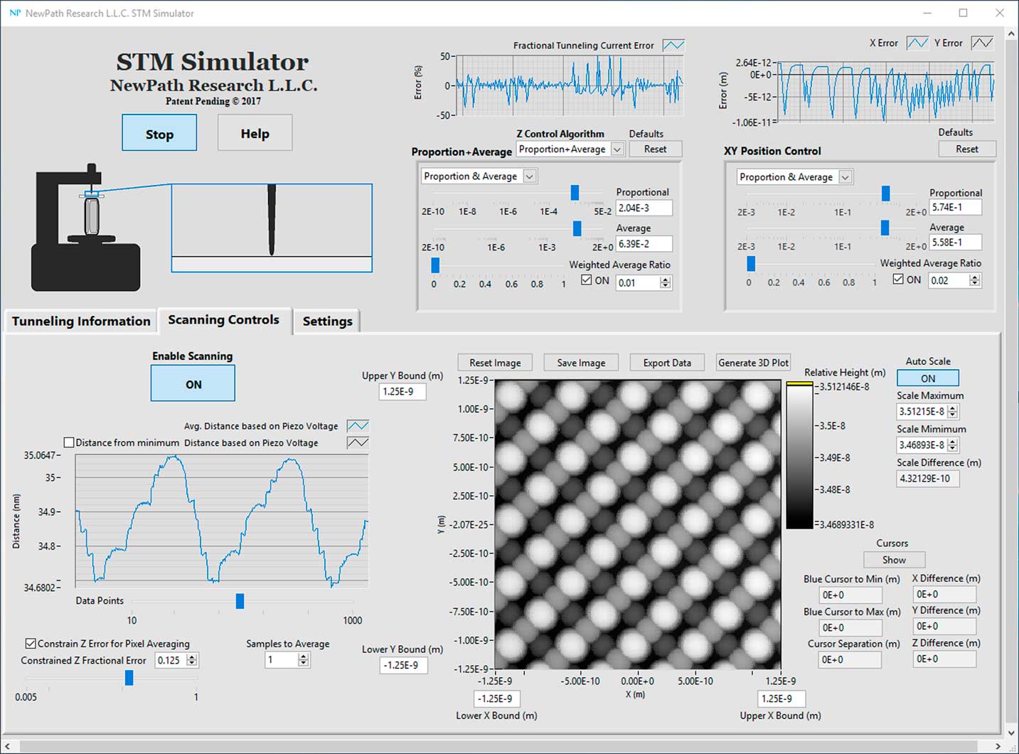Click the STM microscope illustration

(x=85, y=229)
